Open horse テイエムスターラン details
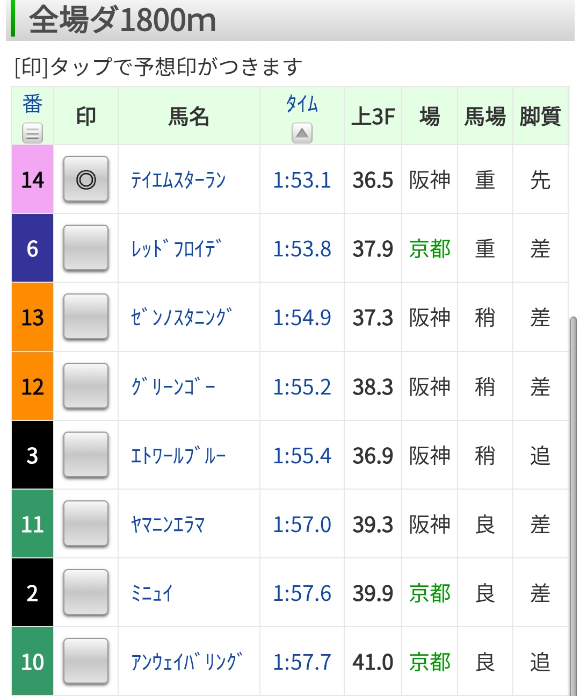Screen dimensions: 580x696 tap(178, 180)
